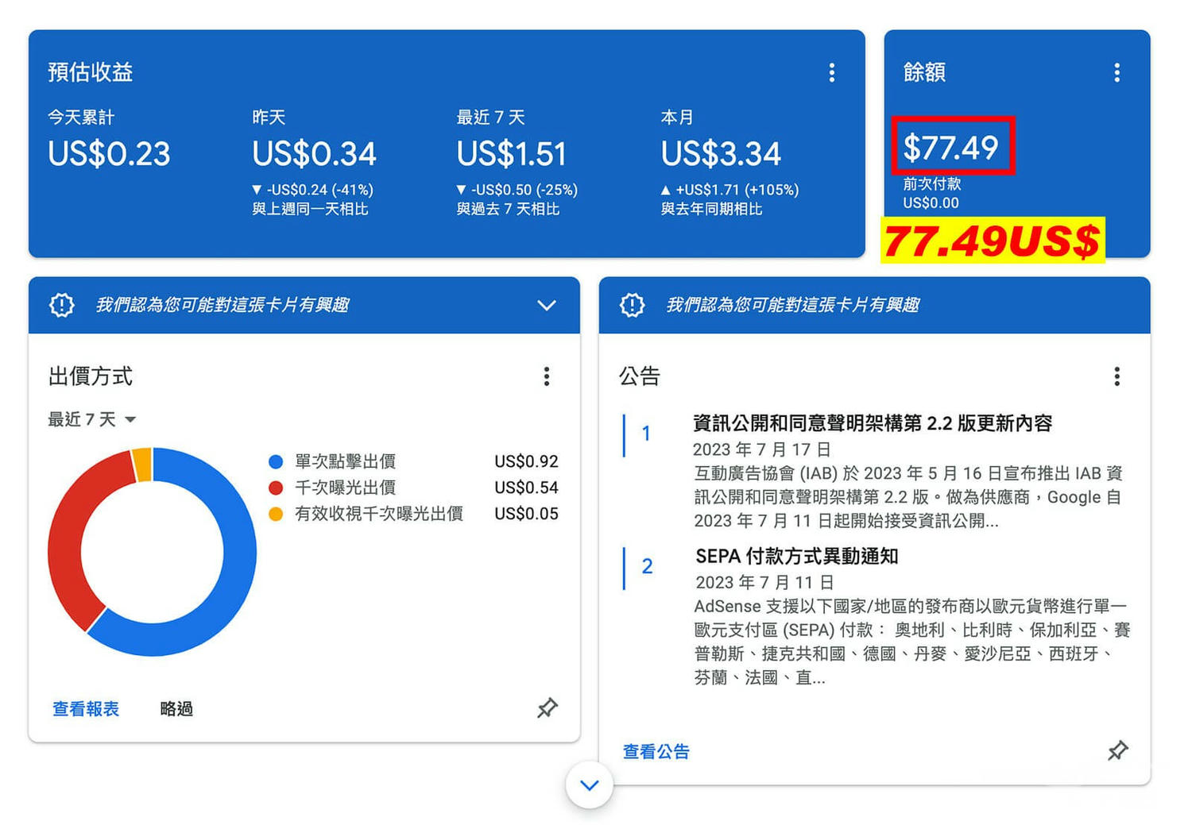Click the 略過 button to dismiss card
1192x825 pixels.
176,709
